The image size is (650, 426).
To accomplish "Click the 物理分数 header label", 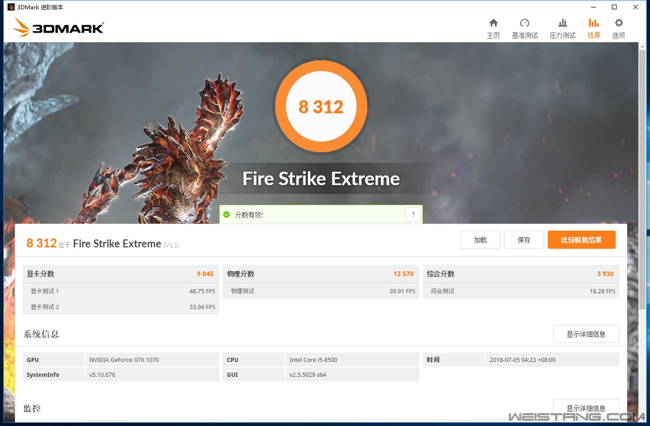I will coord(240,274).
